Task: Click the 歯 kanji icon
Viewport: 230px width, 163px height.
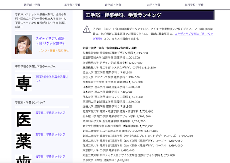Action: (x=24, y=159)
